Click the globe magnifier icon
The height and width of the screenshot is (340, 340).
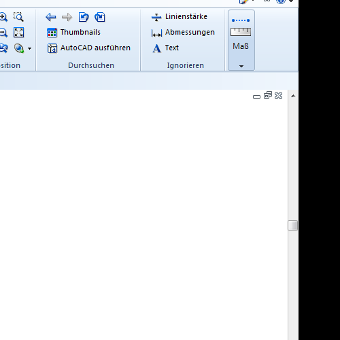[19, 48]
